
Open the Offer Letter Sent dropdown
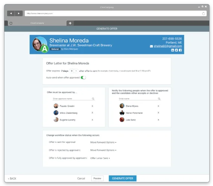(x=100, y=158)
